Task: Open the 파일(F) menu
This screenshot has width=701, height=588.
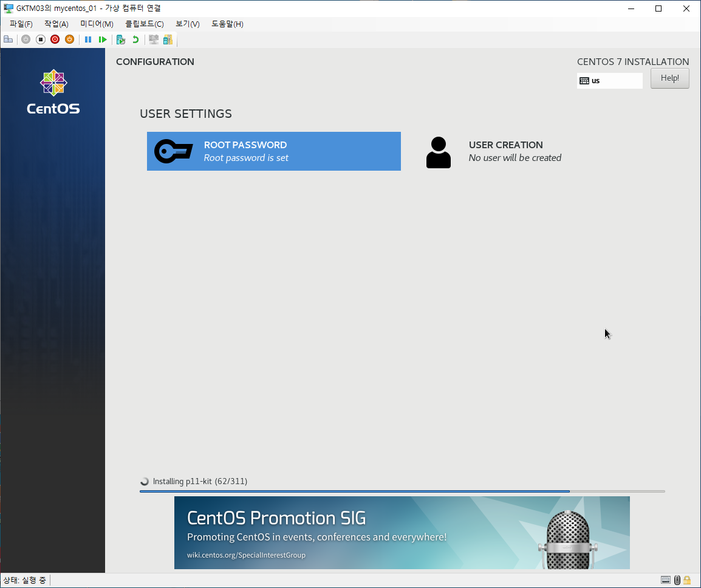Action: 21,24
